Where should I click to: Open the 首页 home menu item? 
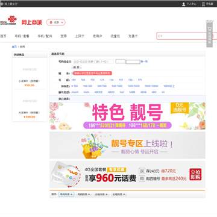pyautogui.click(x=3, y=36)
